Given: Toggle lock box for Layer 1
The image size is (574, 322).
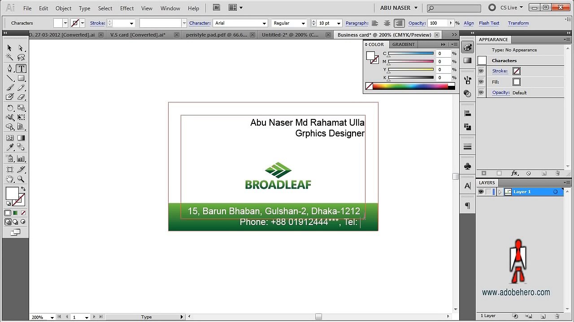Looking at the screenshot, I should 488,192.
